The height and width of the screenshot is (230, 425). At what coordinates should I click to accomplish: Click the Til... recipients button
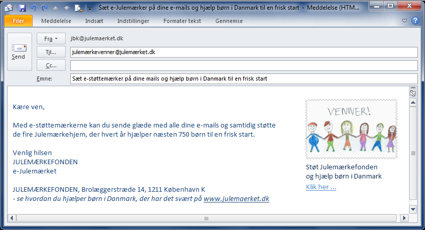point(51,52)
